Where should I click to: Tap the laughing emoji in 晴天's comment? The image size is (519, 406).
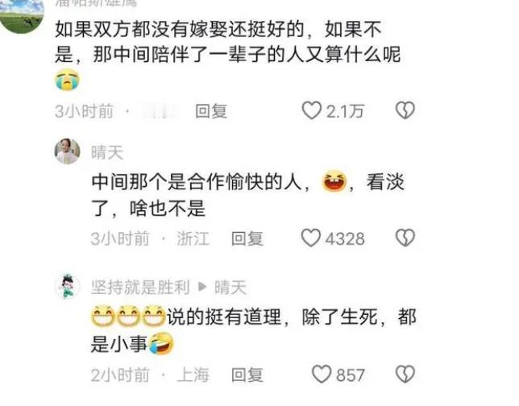pyautogui.click(x=334, y=181)
